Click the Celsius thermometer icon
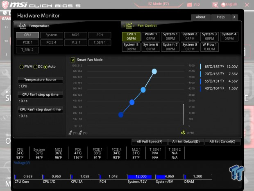254x191 pixels. [x=70, y=133]
